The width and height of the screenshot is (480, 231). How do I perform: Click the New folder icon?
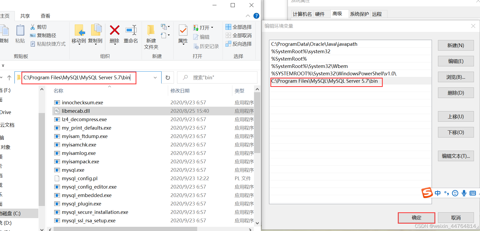tap(151, 30)
